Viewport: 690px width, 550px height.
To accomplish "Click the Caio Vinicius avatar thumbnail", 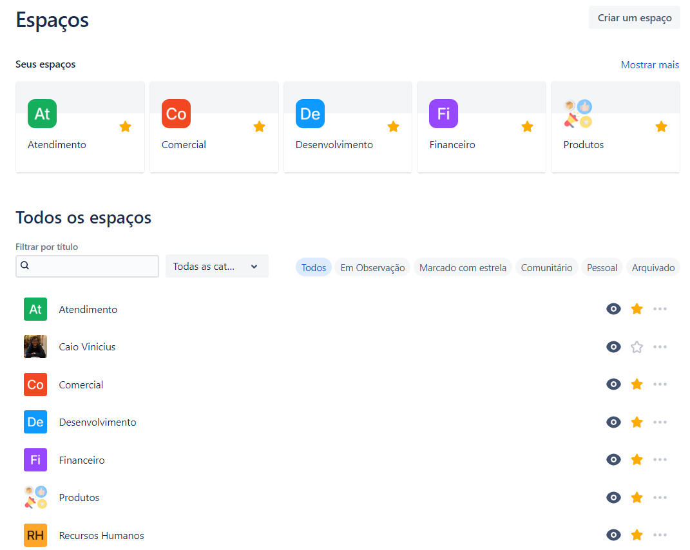I will [35, 346].
